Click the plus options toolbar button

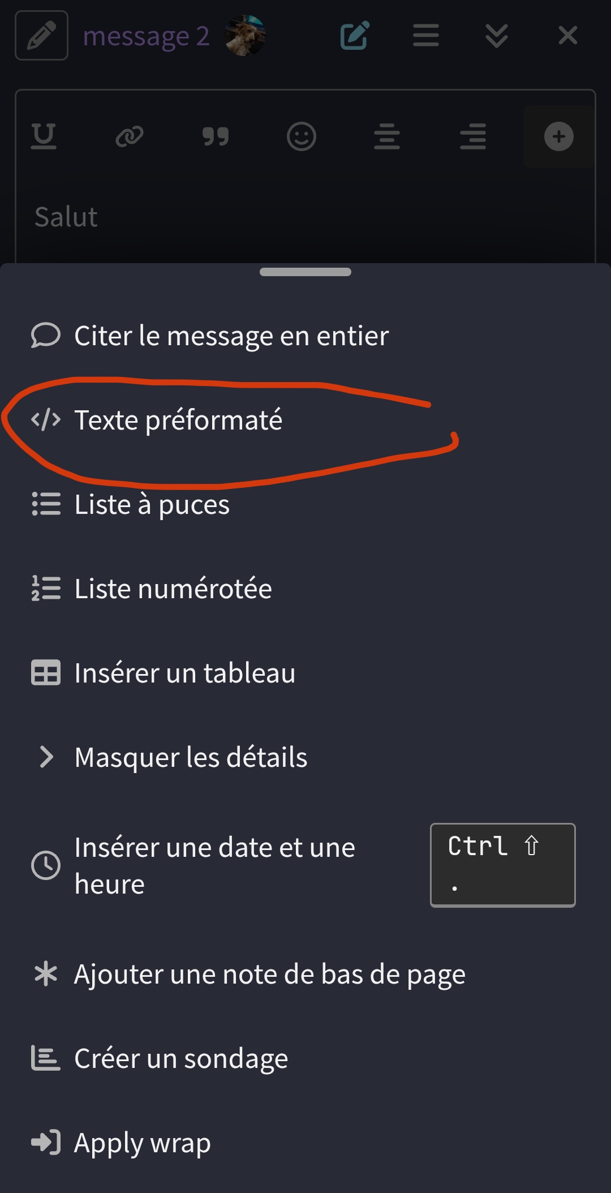coord(558,136)
